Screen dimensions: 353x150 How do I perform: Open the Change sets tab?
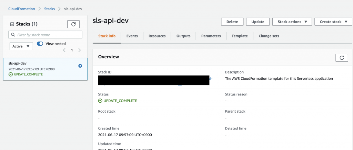coord(269,36)
